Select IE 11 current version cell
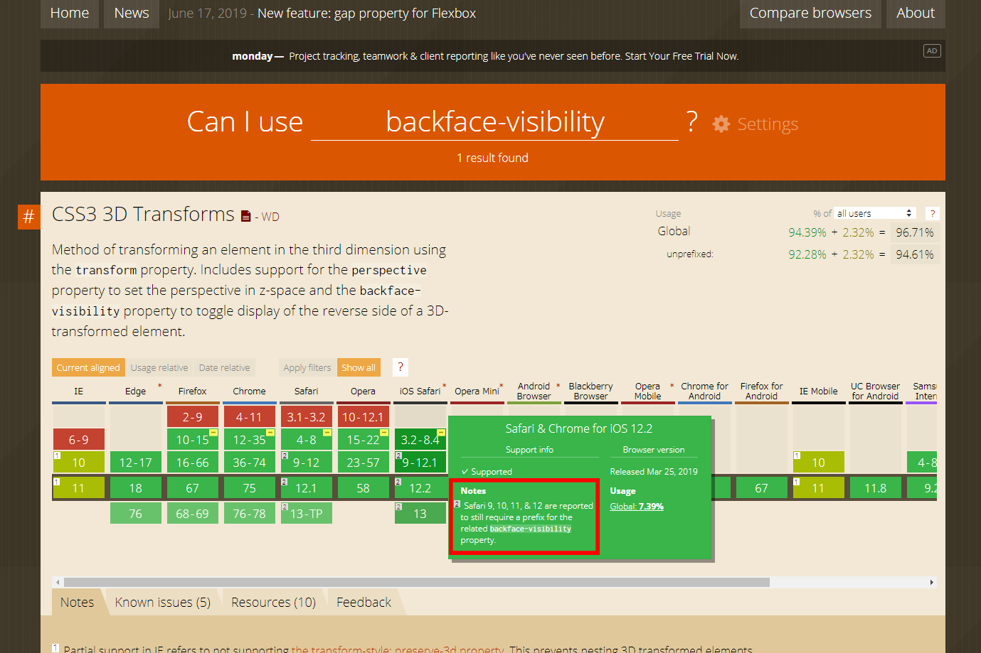The image size is (981, 653). pos(79,488)
